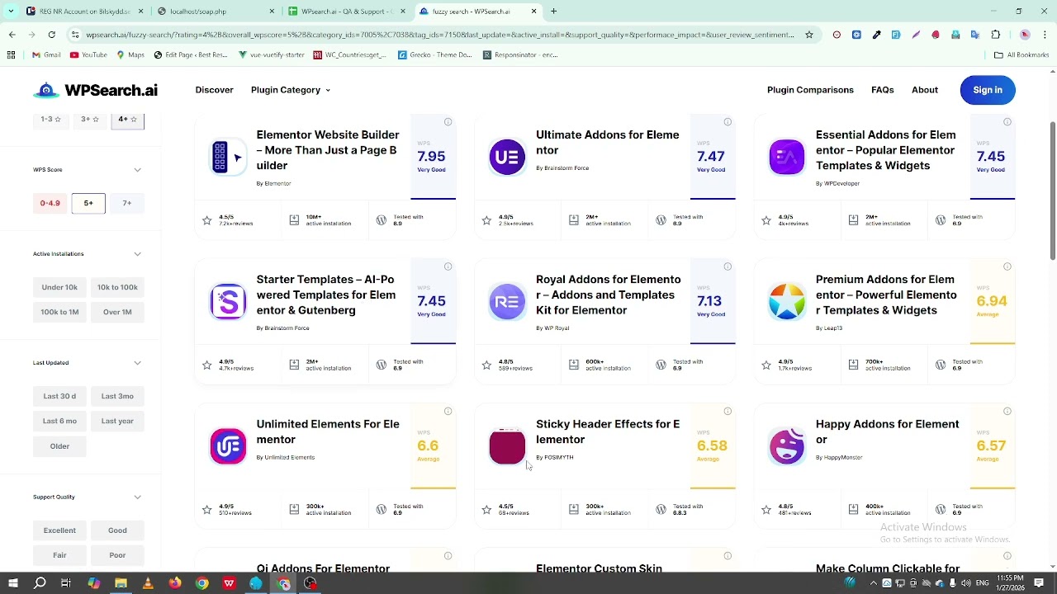Select the 7+ WPS Score filter
The image size is (1057, 594).
click(127, 203)
